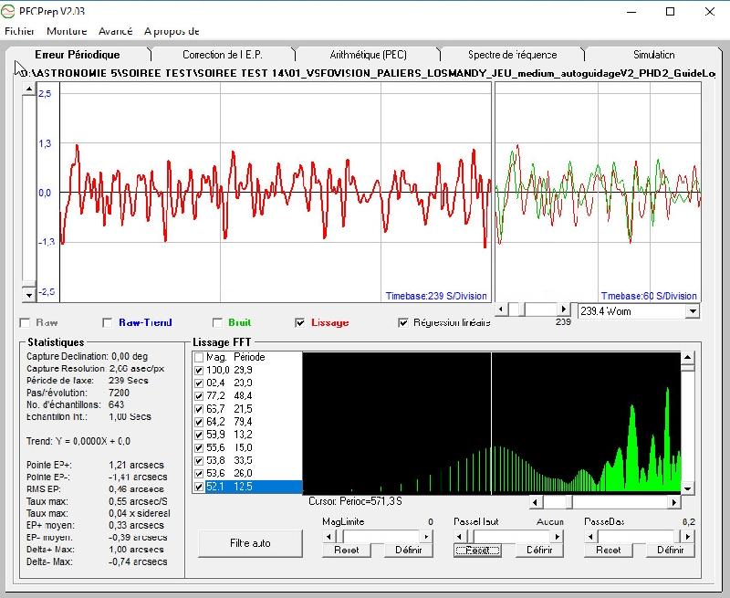The width and height of the screenshot is (730, 598).
Task: Click the down arrow of the left graph vertical scrollbar
Action: click(29, 295)
